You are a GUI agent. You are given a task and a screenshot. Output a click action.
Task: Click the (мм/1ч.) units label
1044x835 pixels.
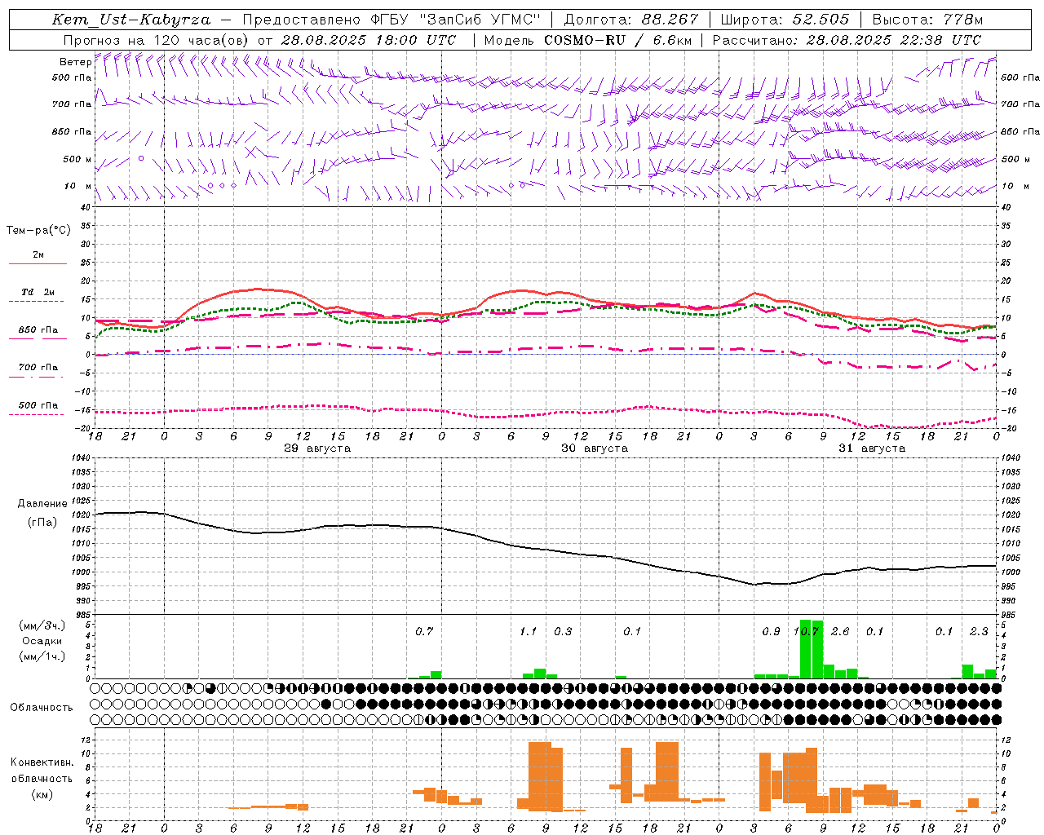(42, 656)
